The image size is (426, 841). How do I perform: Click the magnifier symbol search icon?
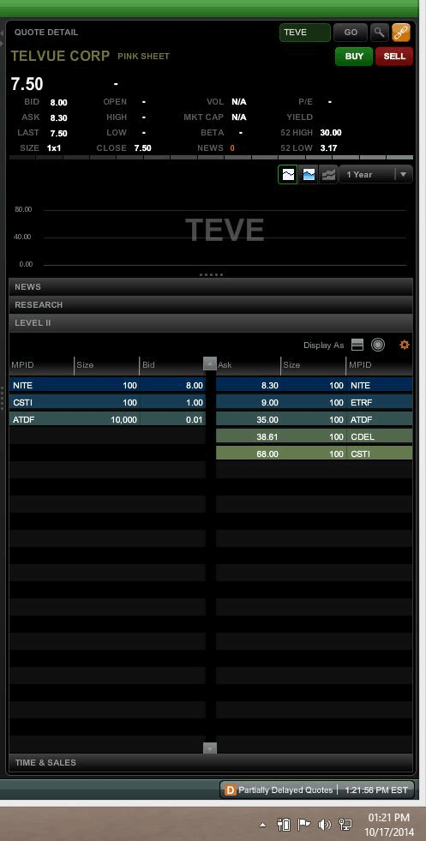coord(380,33)
